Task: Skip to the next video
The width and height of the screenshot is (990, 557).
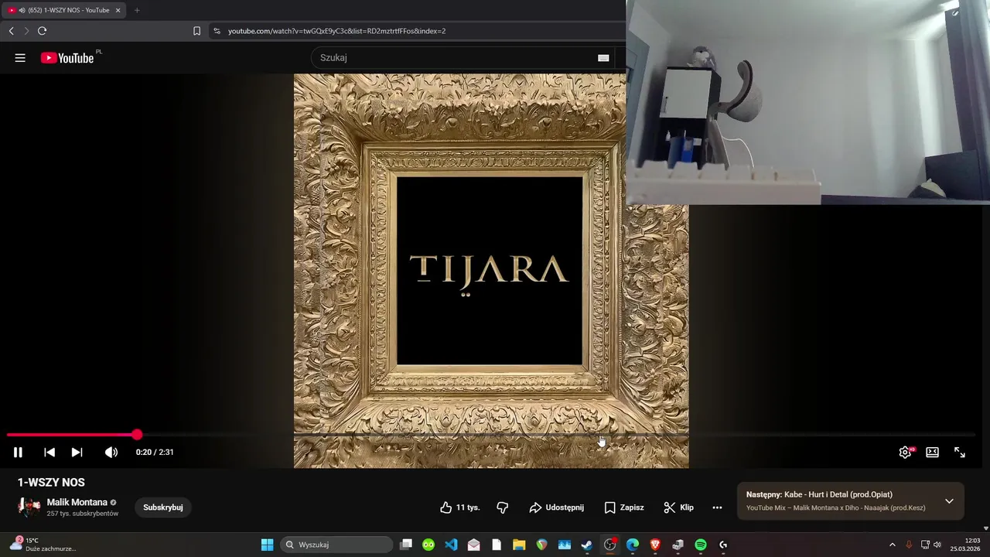Action: pyautogui.click(x=77, y=453)
